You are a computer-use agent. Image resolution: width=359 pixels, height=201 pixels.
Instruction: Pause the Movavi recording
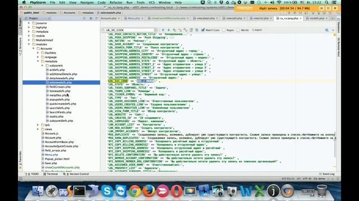(328, 8)
